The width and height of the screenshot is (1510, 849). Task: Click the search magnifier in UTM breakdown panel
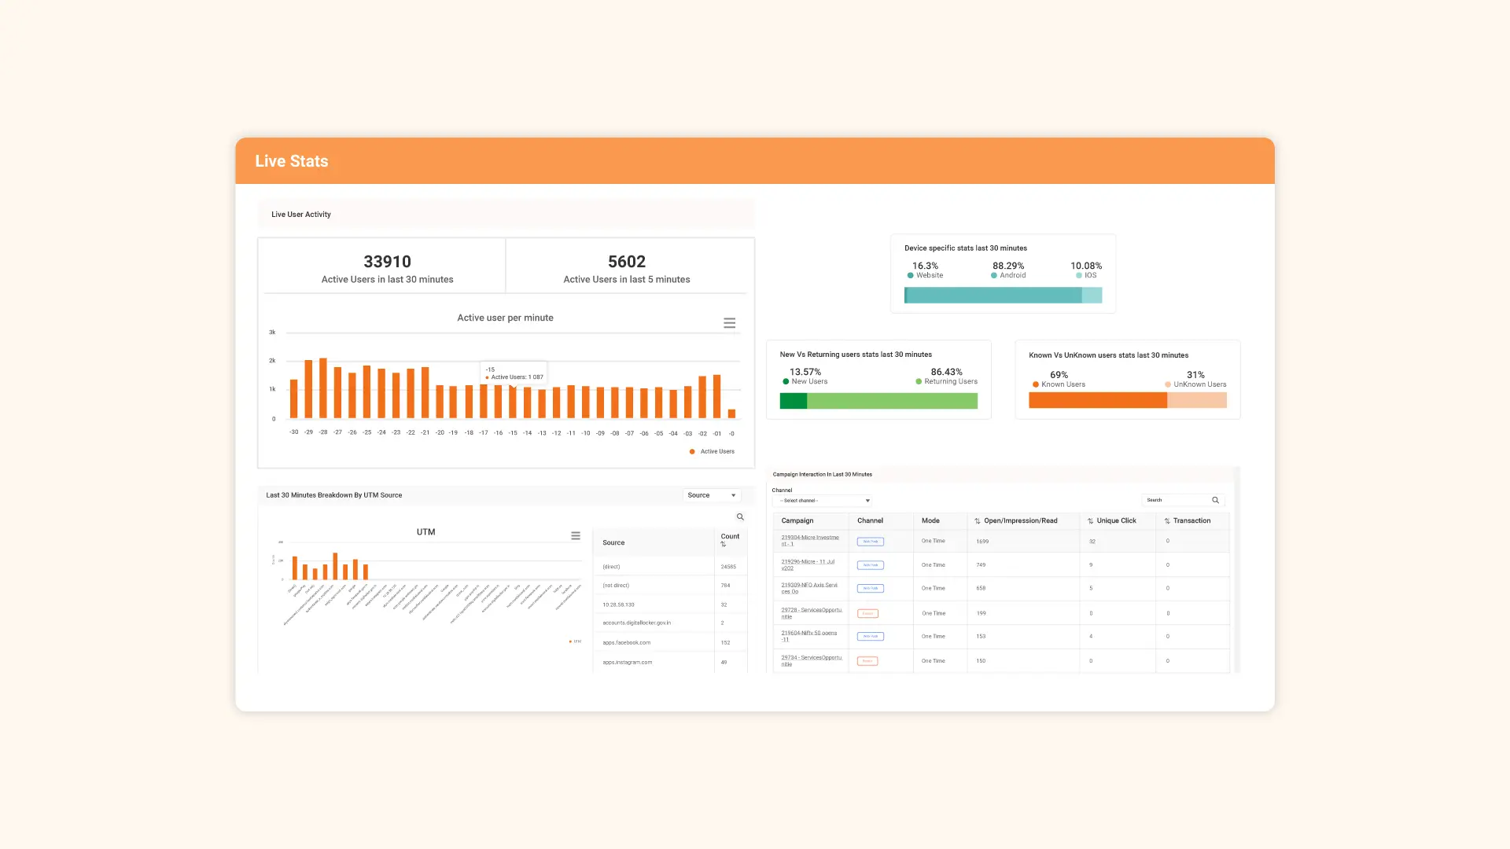point(740,516)
